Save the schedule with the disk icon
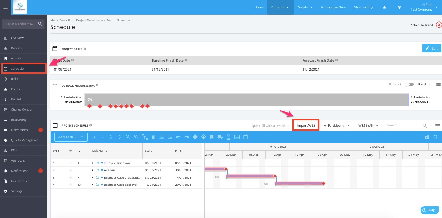 click(x=427, y=137)
